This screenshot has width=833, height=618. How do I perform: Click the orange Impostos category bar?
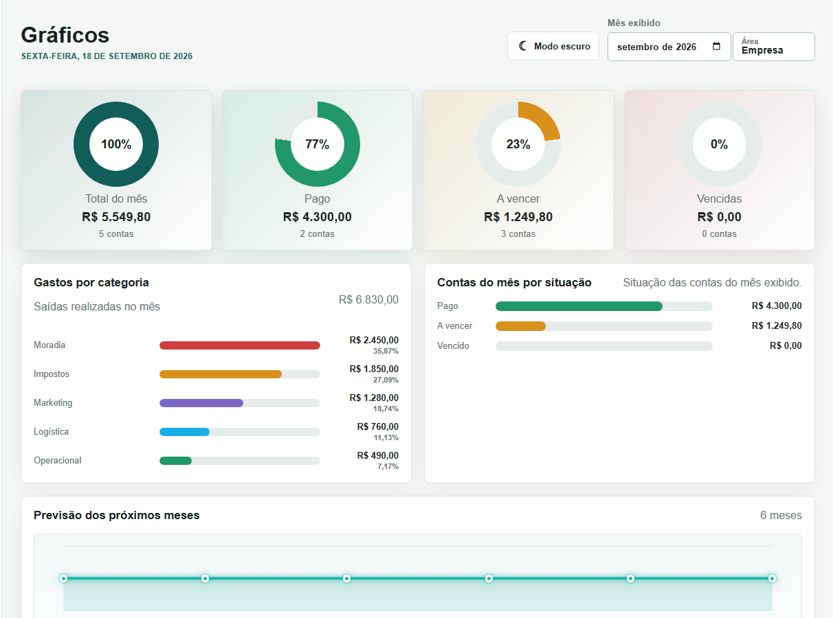(221, 374)
